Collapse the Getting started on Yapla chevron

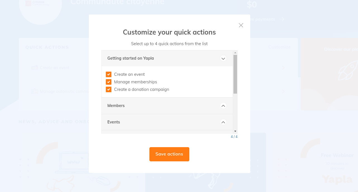pyautogui.click(x=223, y=59)
